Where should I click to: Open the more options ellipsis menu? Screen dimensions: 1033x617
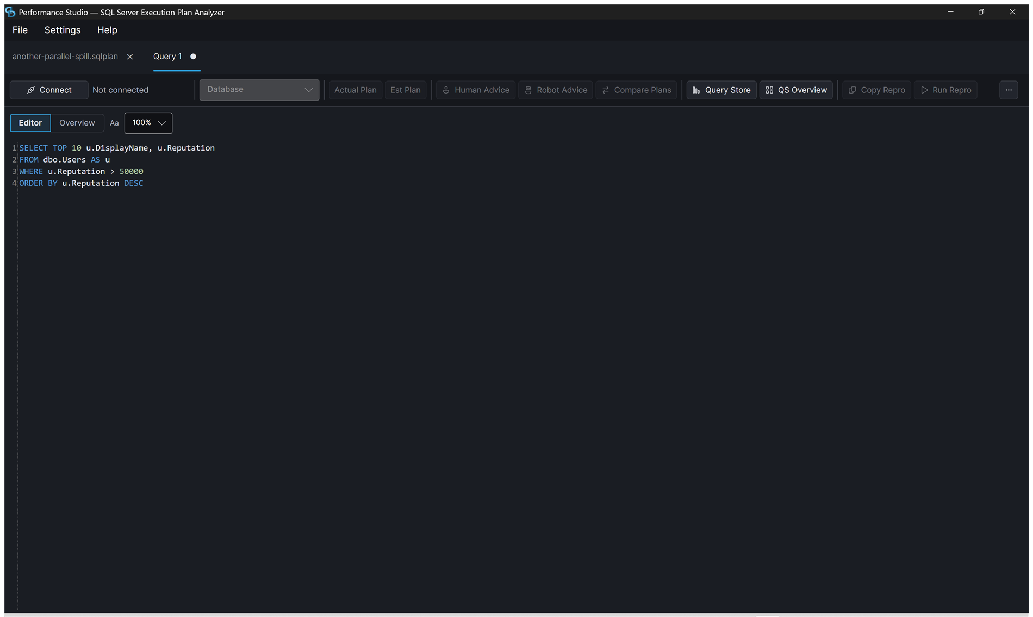pyautogui.click(x=1009, y=90)
